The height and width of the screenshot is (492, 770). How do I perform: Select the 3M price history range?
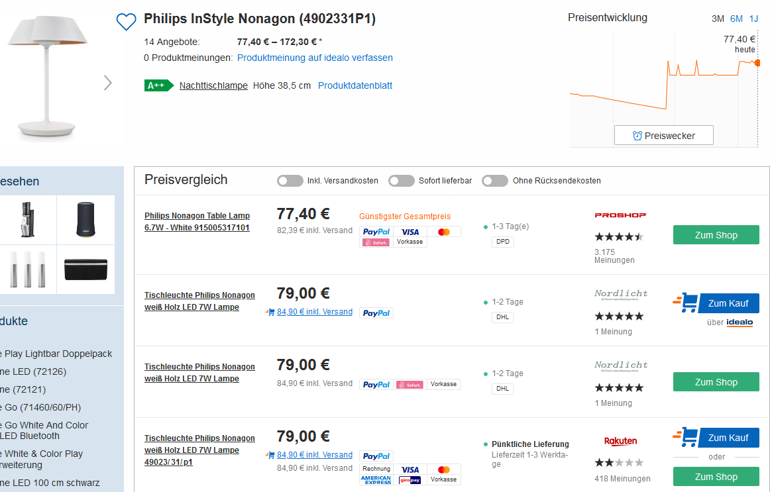click(x=718, y=19)
